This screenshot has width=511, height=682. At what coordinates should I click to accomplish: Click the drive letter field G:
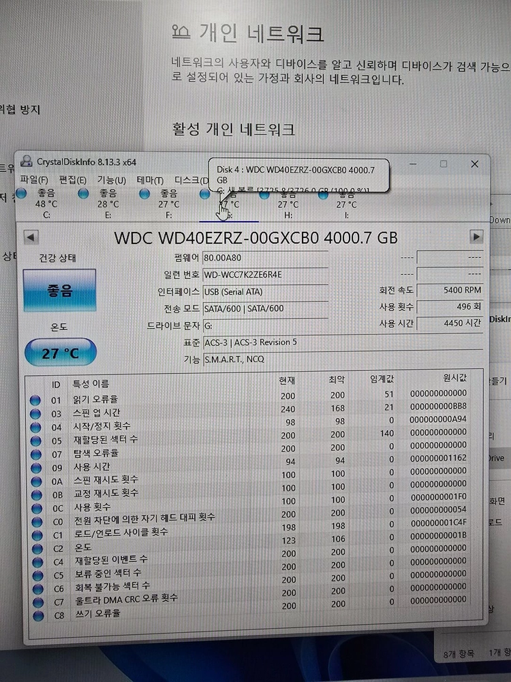pyautogui.click(x=265, y=325)
